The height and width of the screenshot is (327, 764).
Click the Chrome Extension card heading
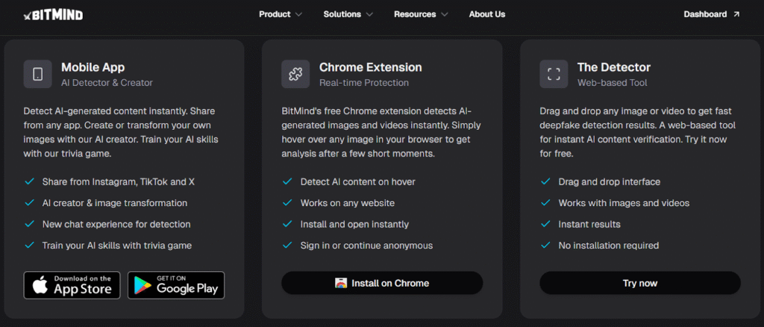370,67
